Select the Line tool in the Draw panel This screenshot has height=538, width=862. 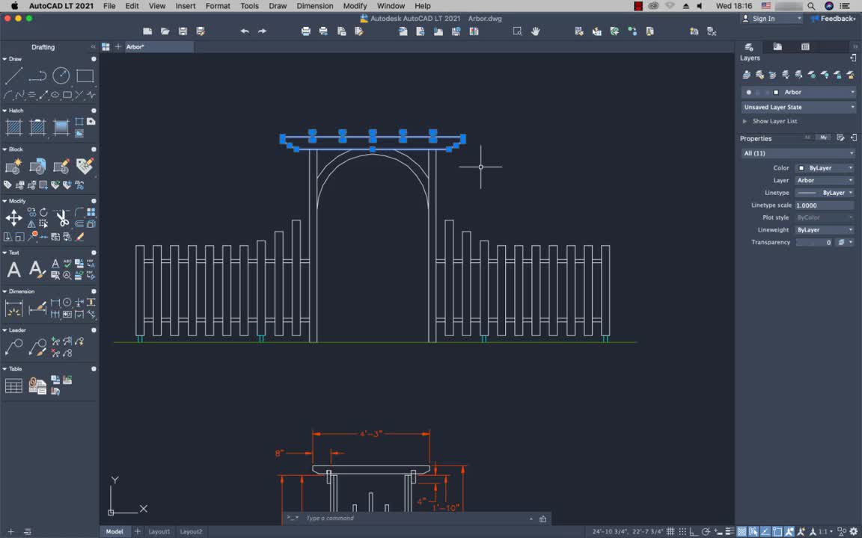pos(13,77)
